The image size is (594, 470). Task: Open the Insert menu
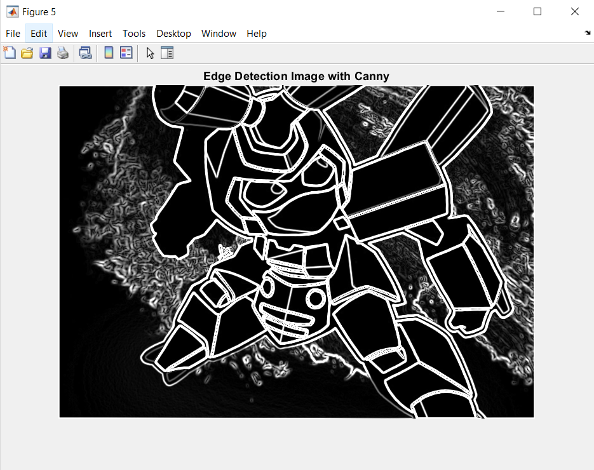[100, 33]
